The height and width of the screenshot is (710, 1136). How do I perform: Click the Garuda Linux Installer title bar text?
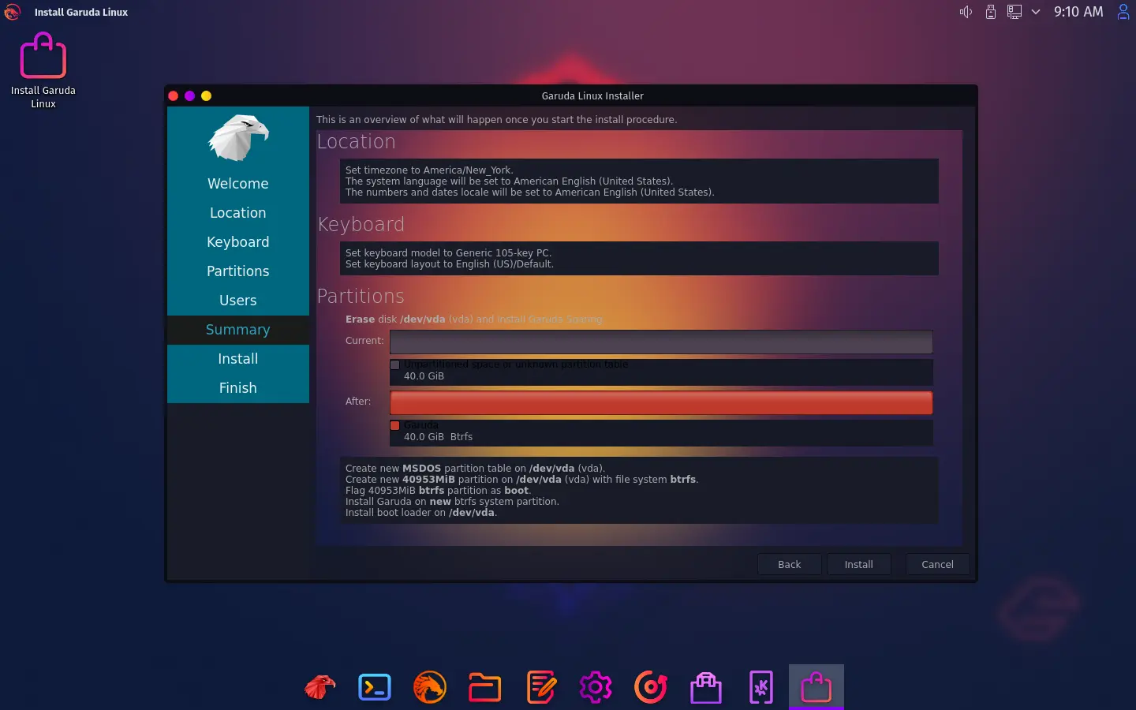592,95
